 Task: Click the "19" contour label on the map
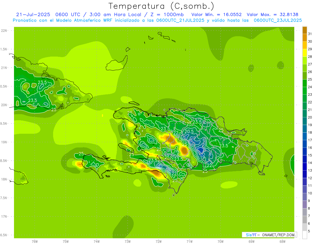[x=202, y=157]
